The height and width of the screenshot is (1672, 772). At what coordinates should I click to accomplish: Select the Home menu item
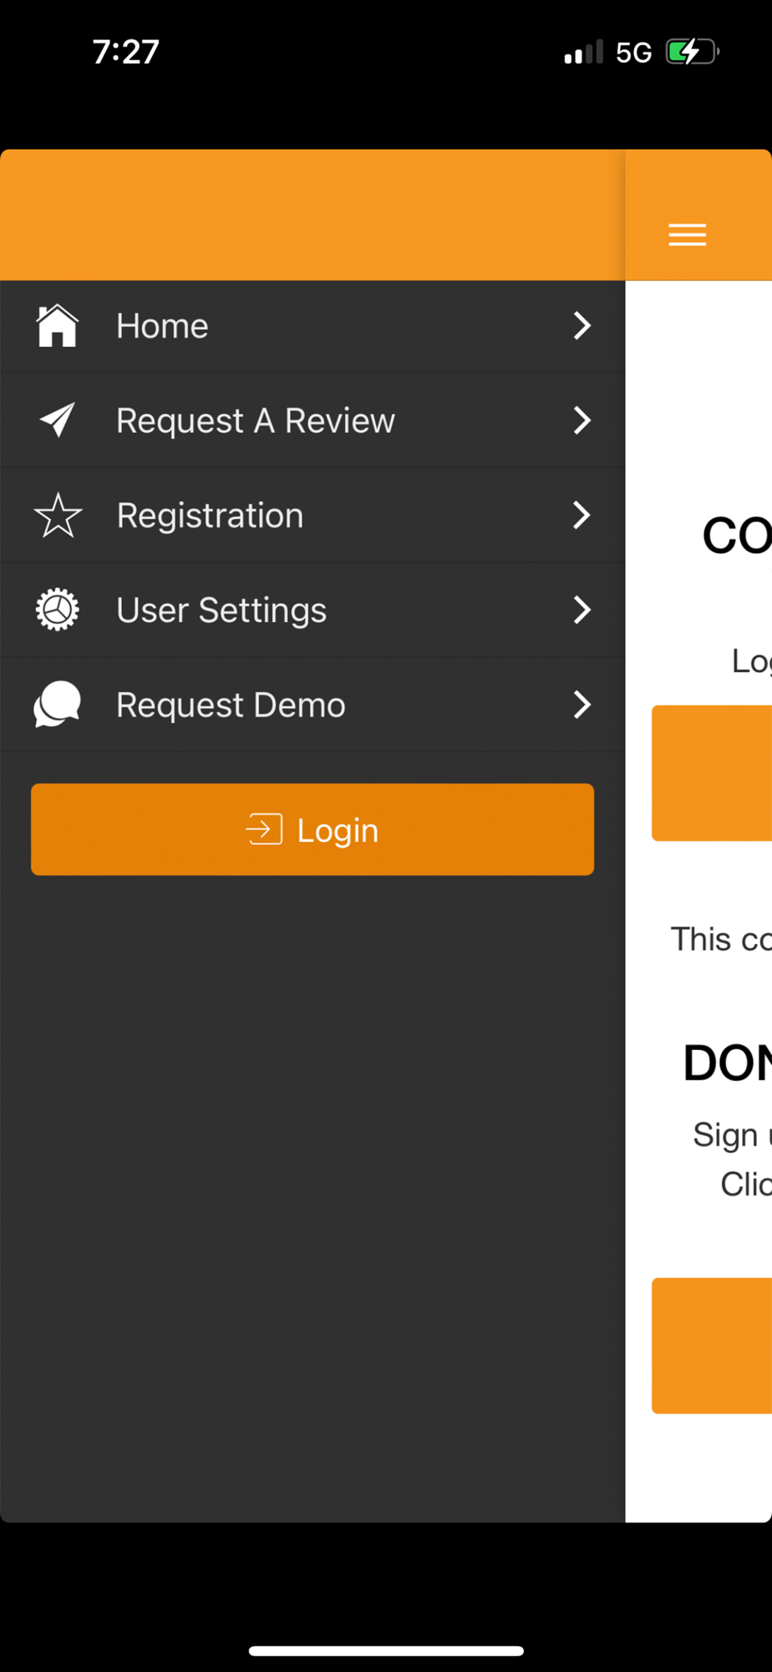[312, 326]
